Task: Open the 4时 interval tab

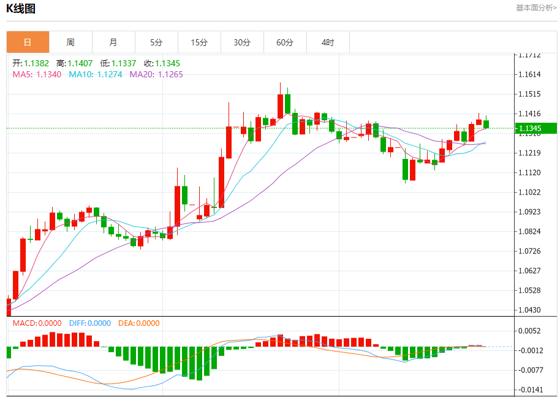Action: 328,42
